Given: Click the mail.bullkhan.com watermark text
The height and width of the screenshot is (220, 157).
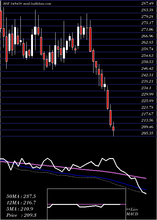Looking at the screenshot, I should (x=37, y=4).
